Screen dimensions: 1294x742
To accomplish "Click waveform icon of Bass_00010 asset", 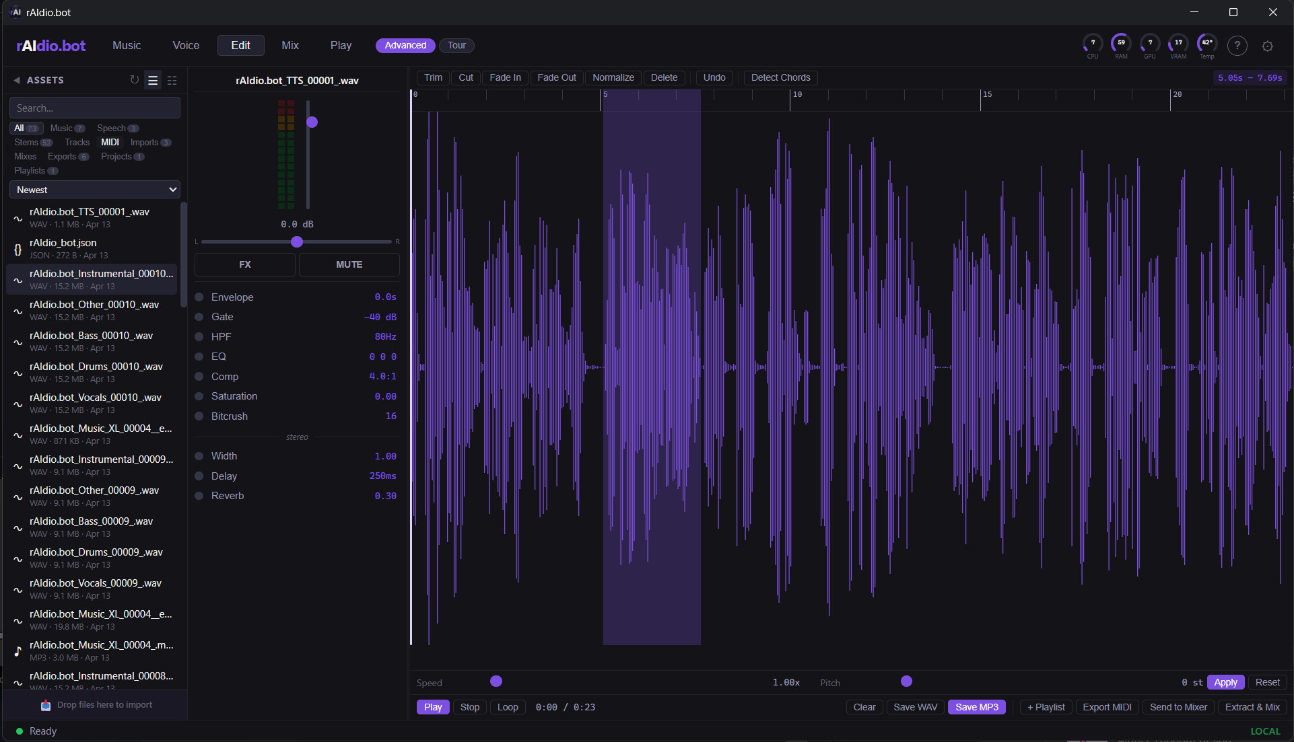I will pyautogui.click(x=18, y=342).
